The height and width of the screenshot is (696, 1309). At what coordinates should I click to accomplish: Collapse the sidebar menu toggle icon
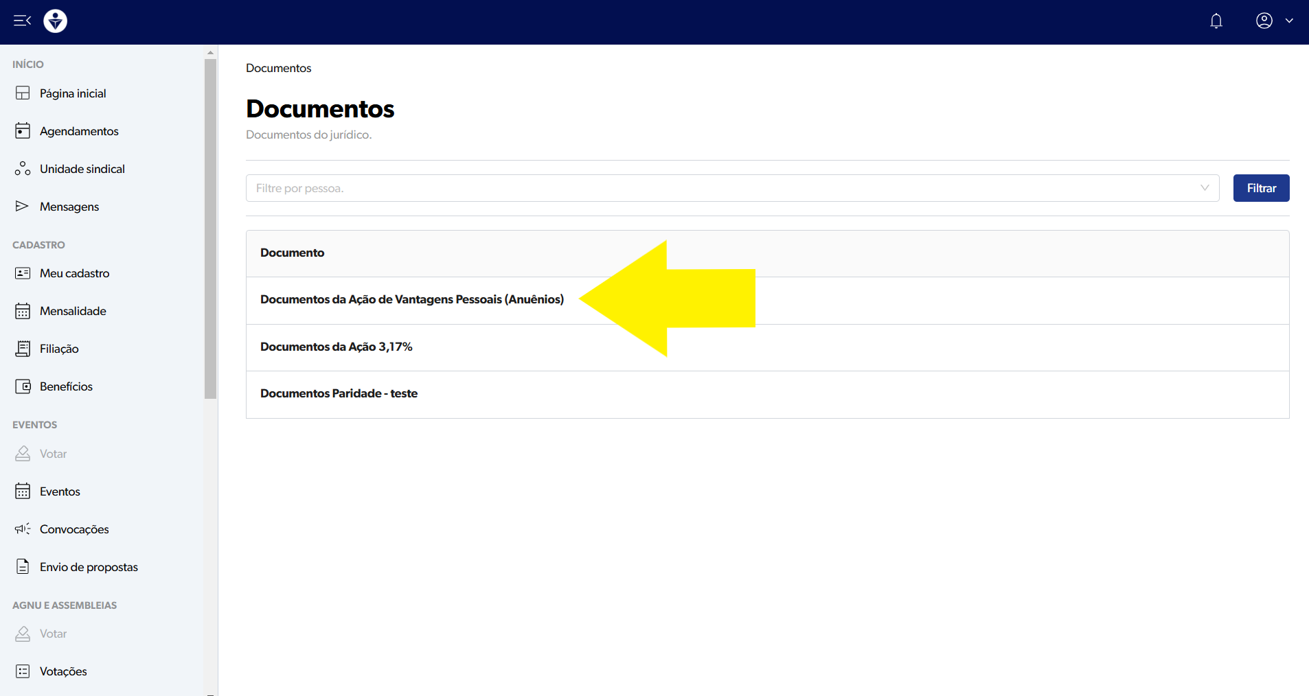tap(22, 21)
